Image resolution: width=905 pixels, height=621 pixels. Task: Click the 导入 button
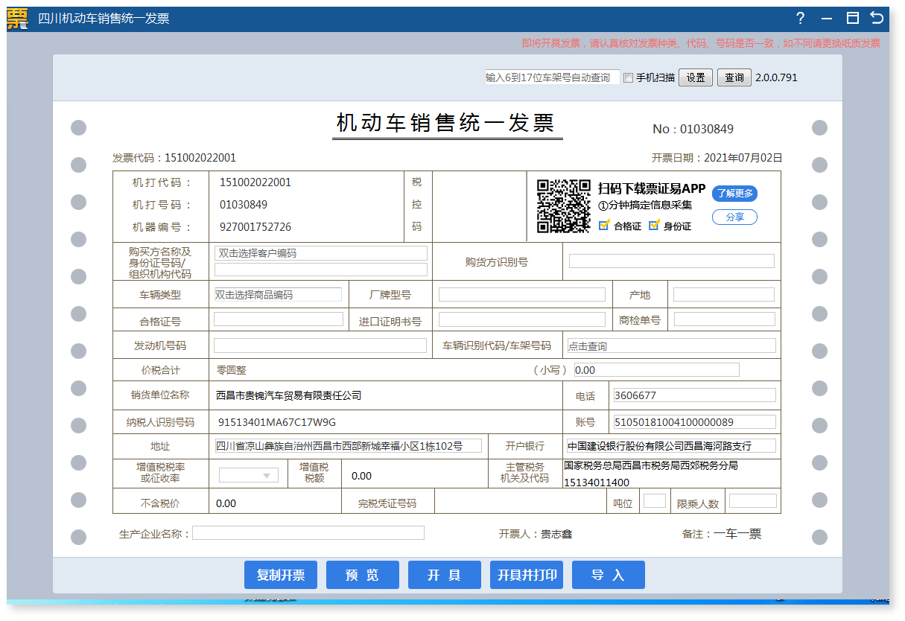point(609,575)
